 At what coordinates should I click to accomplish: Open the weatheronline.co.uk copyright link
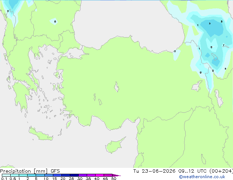click(202, 177)
